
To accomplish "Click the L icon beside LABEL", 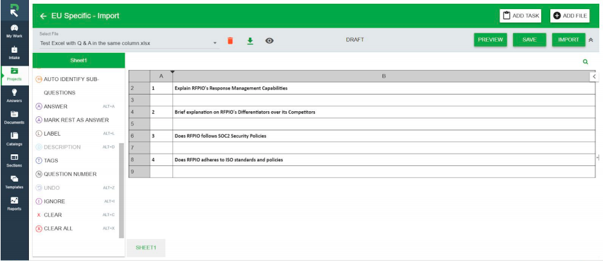I will pos(39,133).
